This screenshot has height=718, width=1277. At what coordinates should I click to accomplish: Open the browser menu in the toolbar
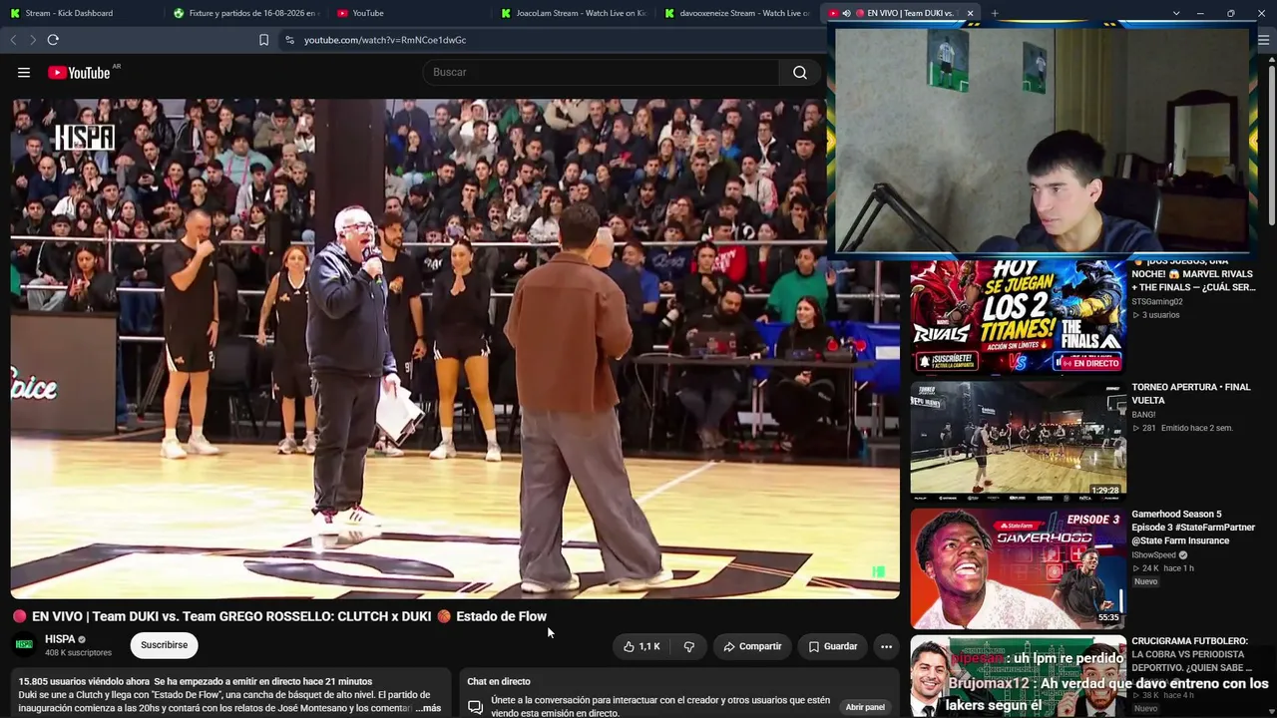pyautogui.click(x=1264, y=40)
